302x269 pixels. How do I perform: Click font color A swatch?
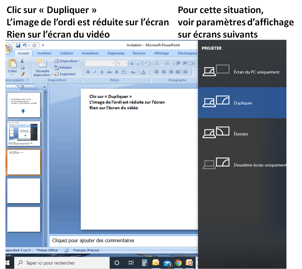click(143, 72)
